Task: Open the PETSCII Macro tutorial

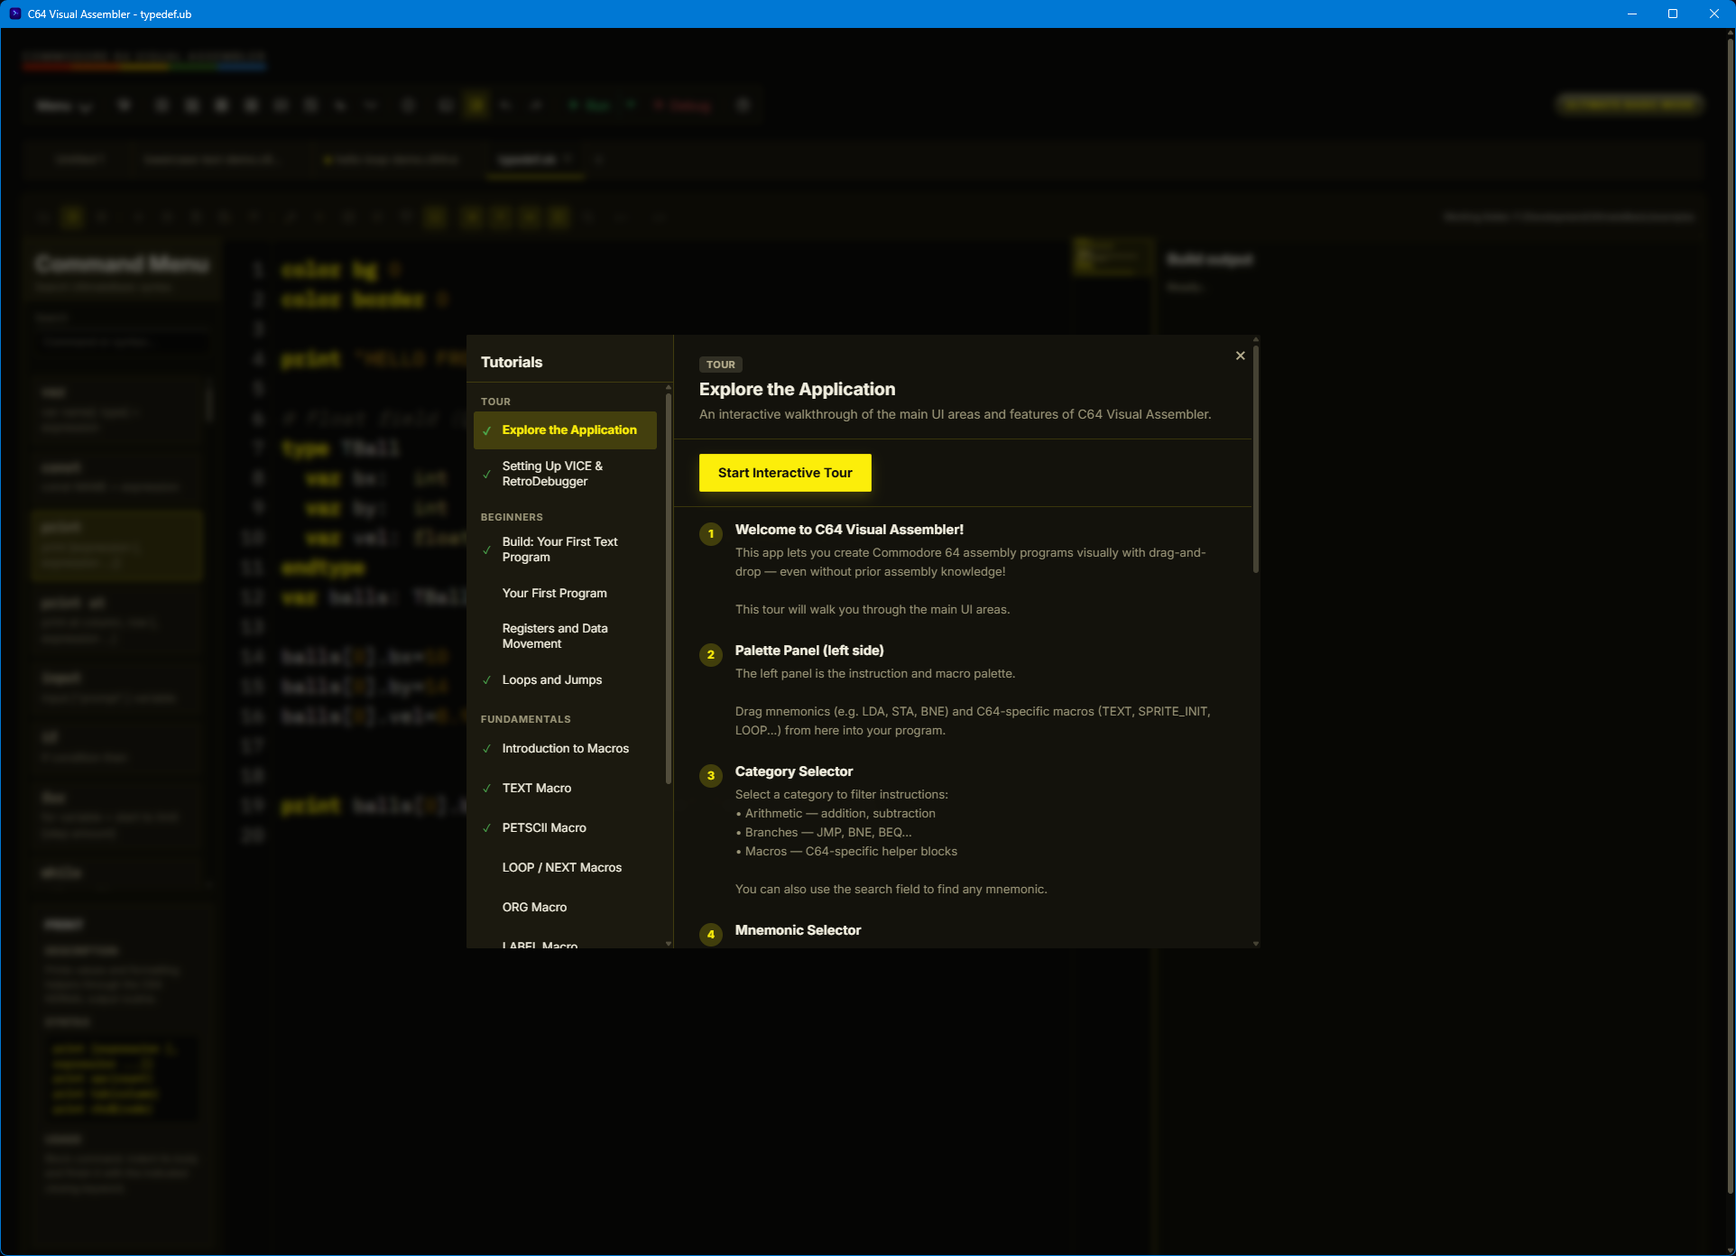Action: [565, 827]
